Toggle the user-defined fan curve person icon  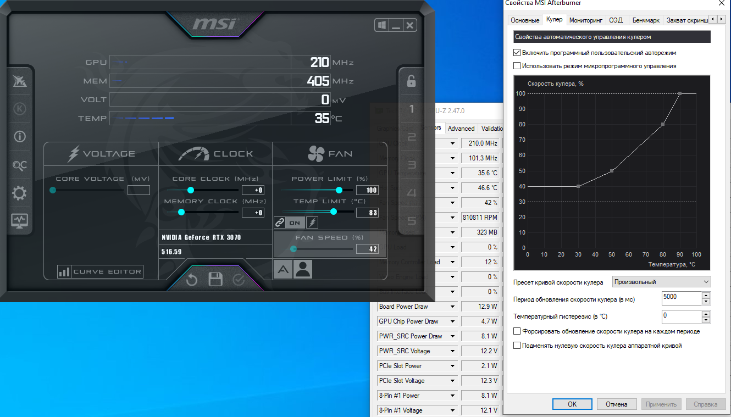(x=303, y=269)
